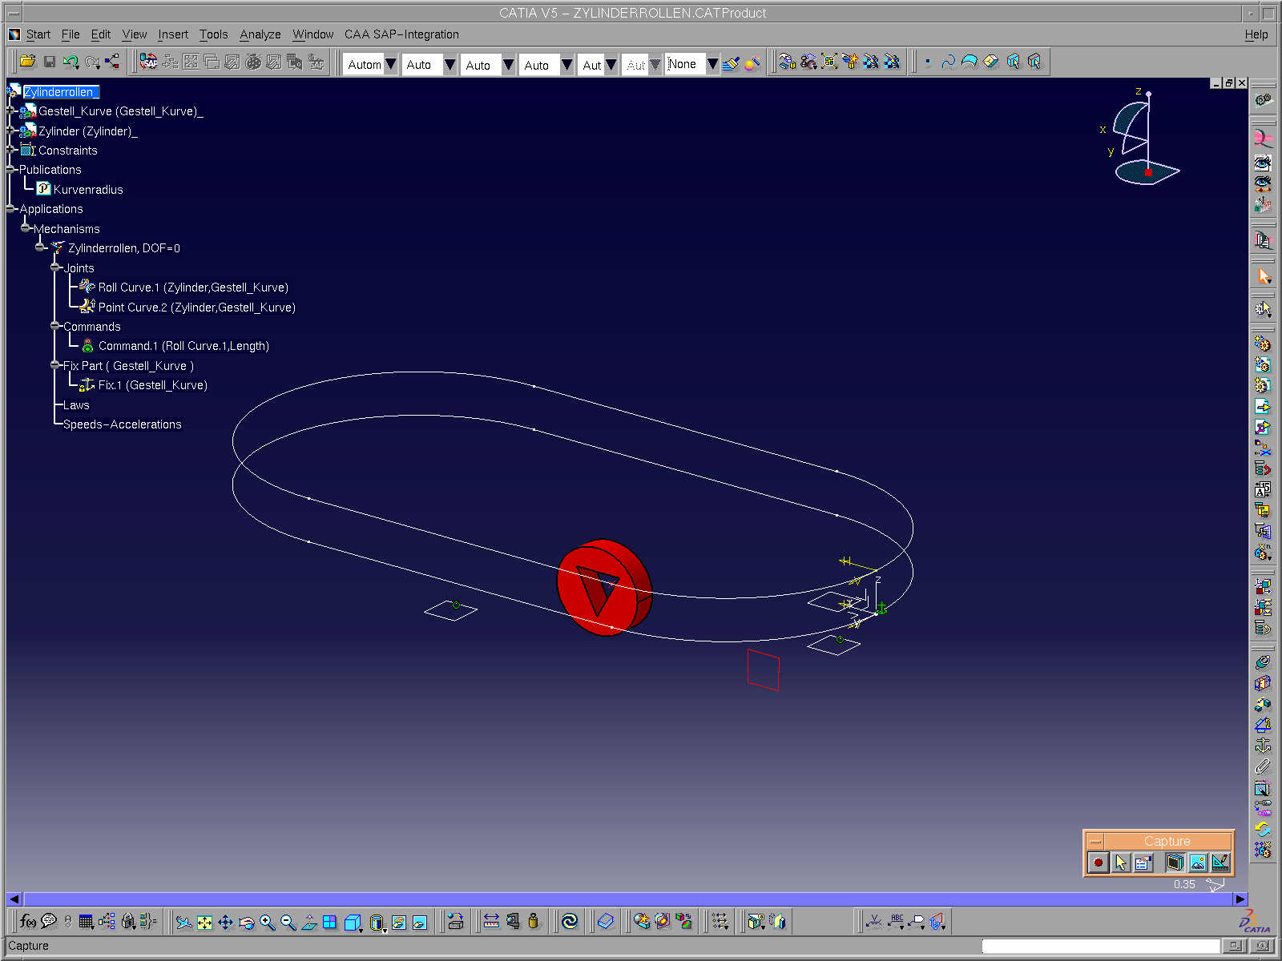This screenshot has height=961, width=1282.
Task: Click the Undo arrow icon
Action: (x=71, y=62)
